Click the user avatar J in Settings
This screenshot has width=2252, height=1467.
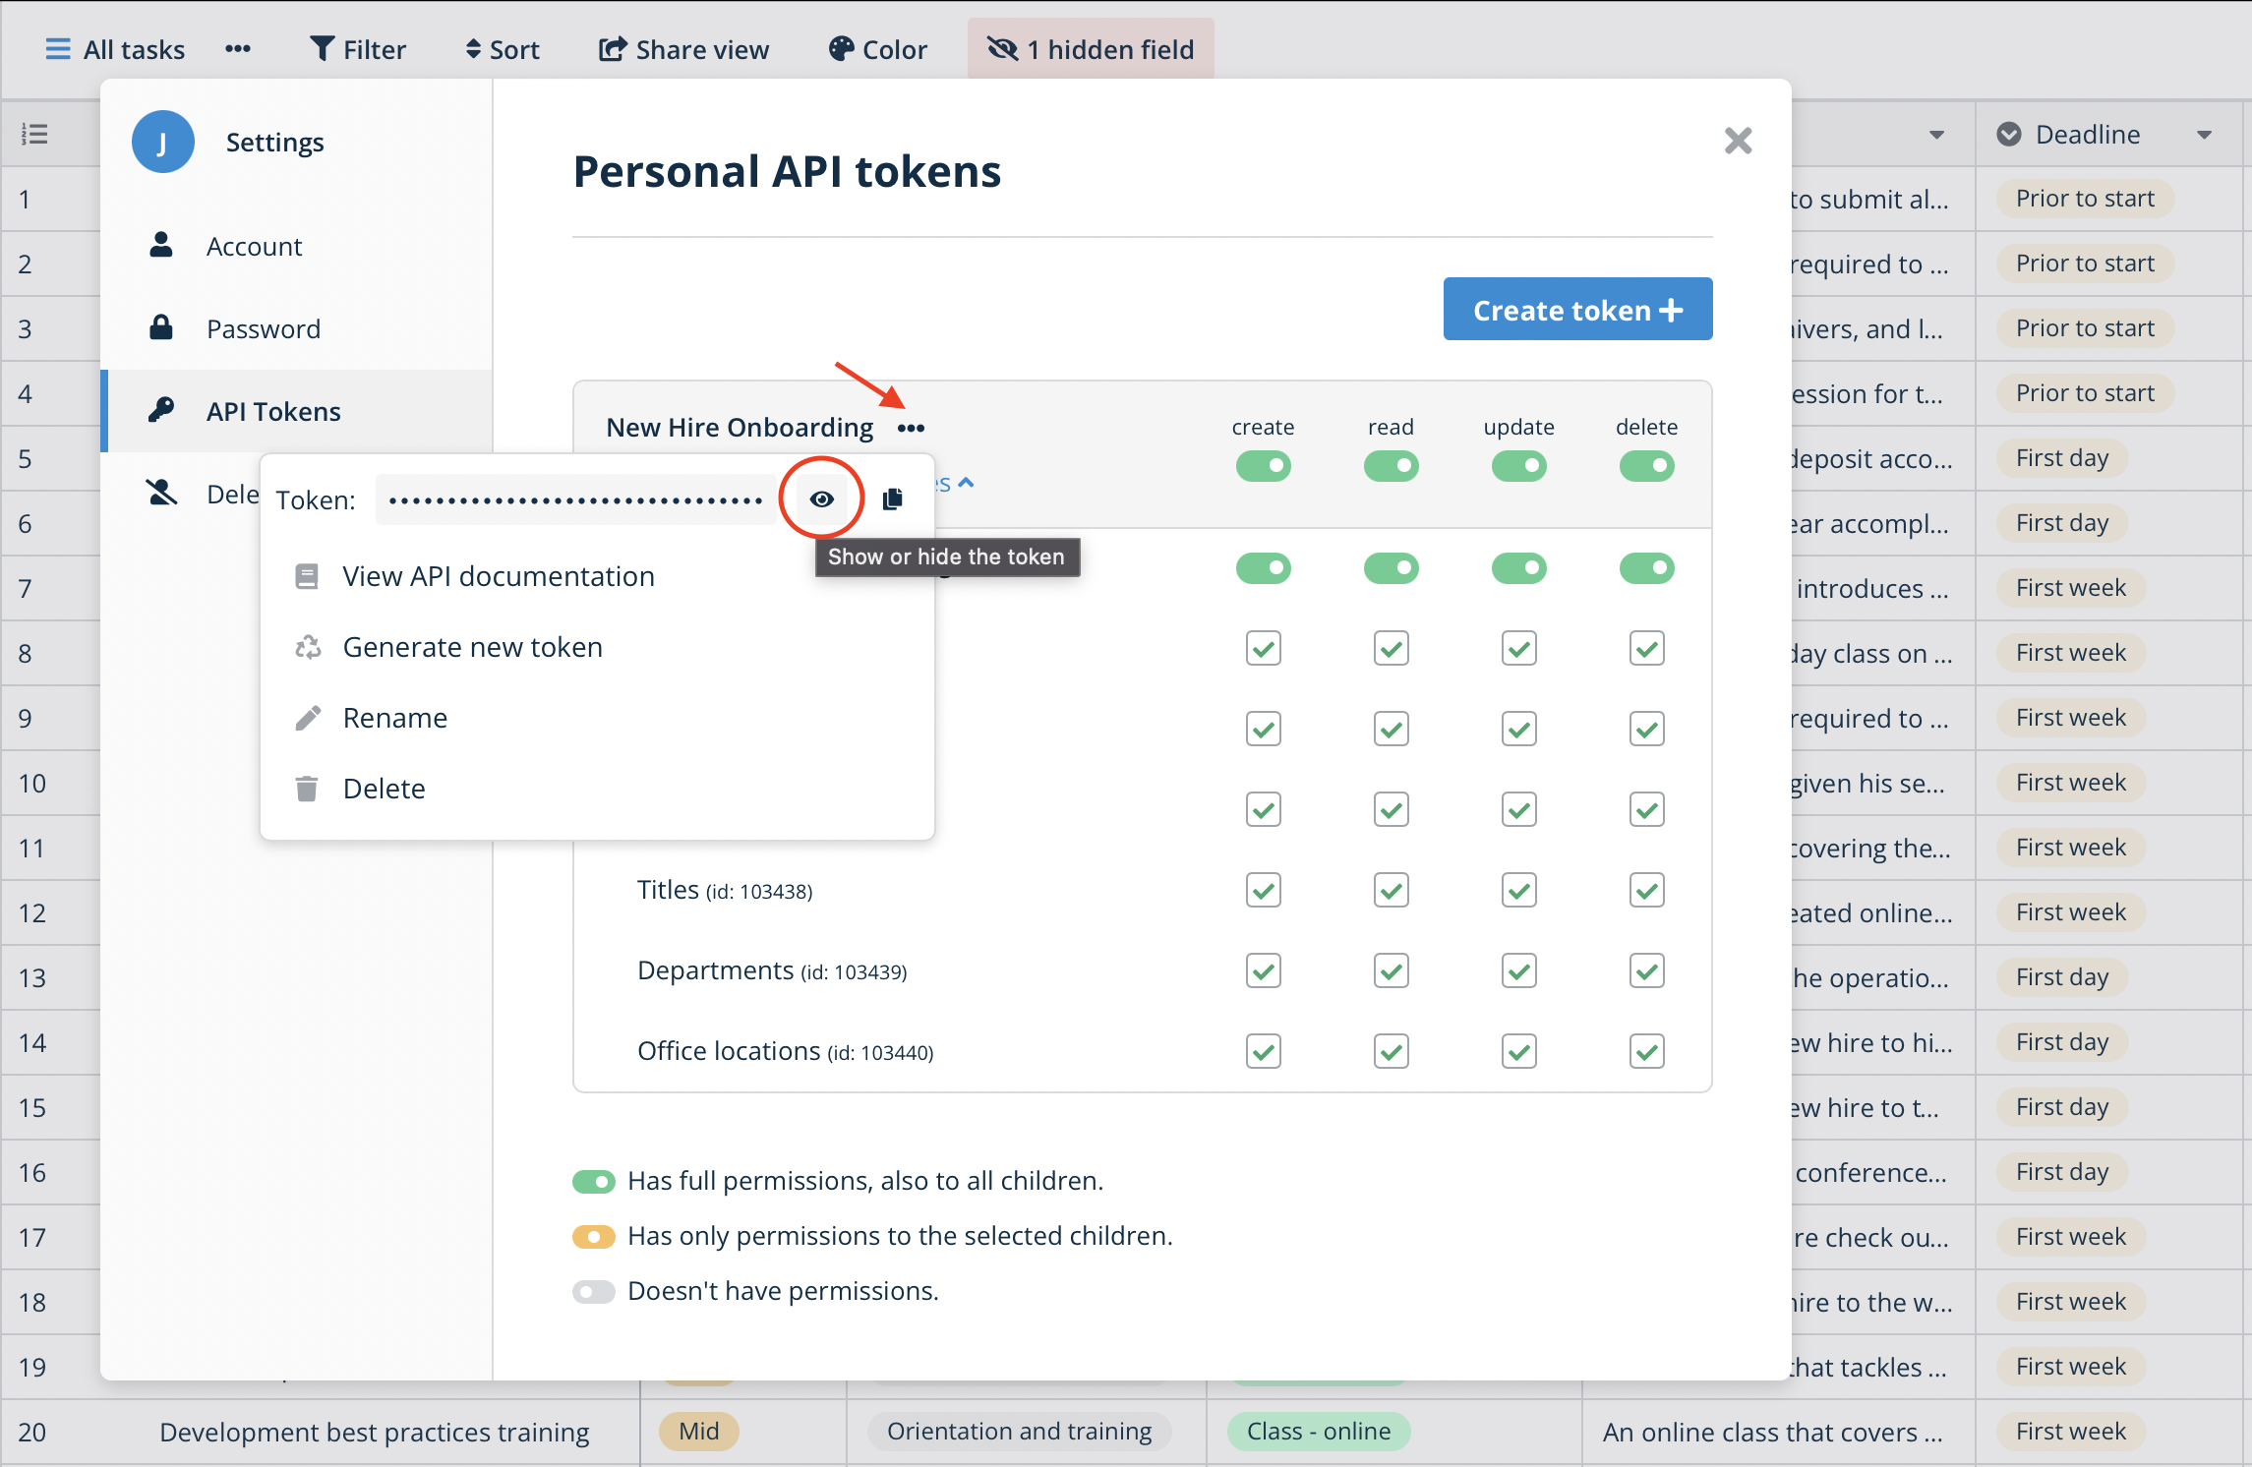pyautogui.click(x=163, y=142)
